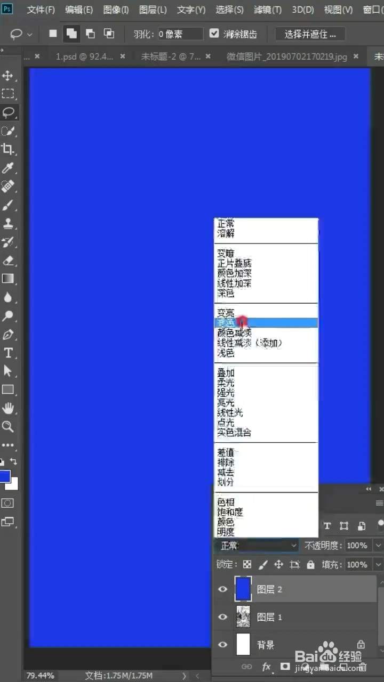Select the Spot Healing Brush tool
This screenshot has height=682, width=384.
tap(8, 186)
